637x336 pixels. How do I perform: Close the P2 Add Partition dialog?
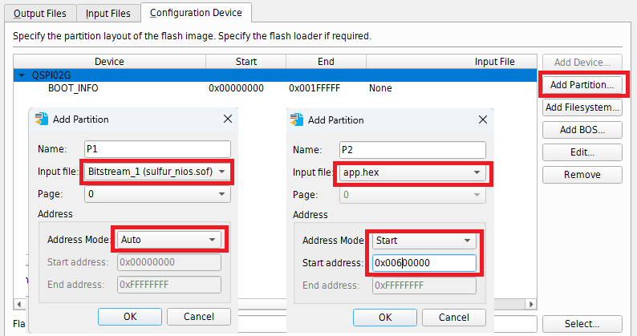481,119
